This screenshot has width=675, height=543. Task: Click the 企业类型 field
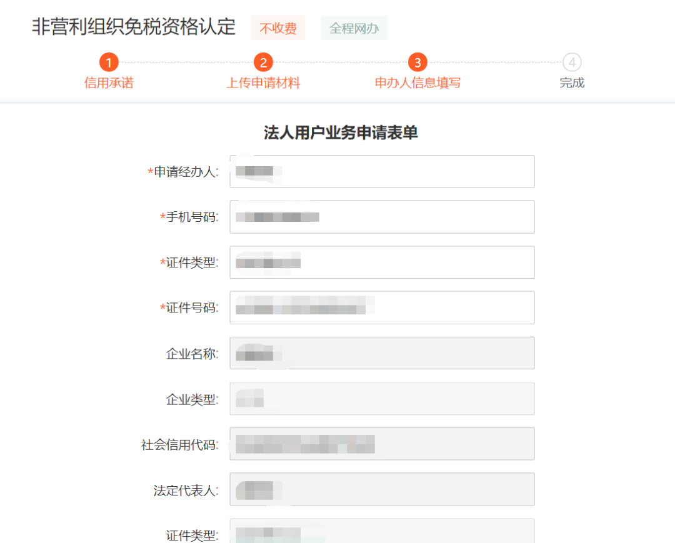click(x=382, y=399)
